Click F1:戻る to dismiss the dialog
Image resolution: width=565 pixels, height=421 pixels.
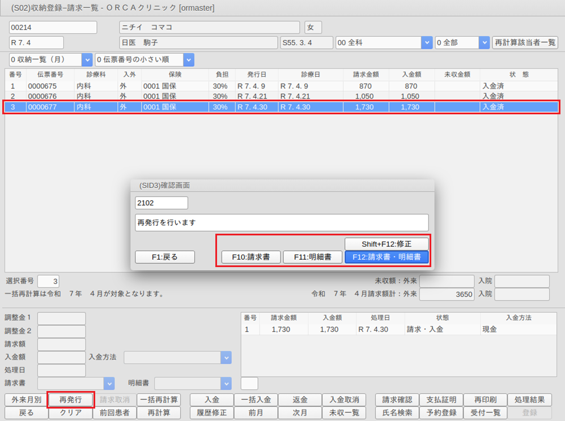[165, 257]
